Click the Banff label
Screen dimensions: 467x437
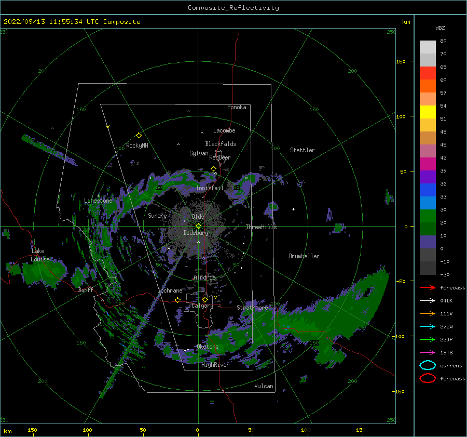tap(86, 289)
